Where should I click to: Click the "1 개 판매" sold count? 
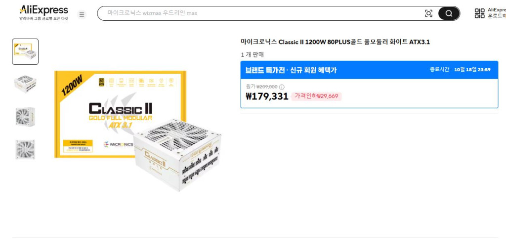tap(252, 54)
